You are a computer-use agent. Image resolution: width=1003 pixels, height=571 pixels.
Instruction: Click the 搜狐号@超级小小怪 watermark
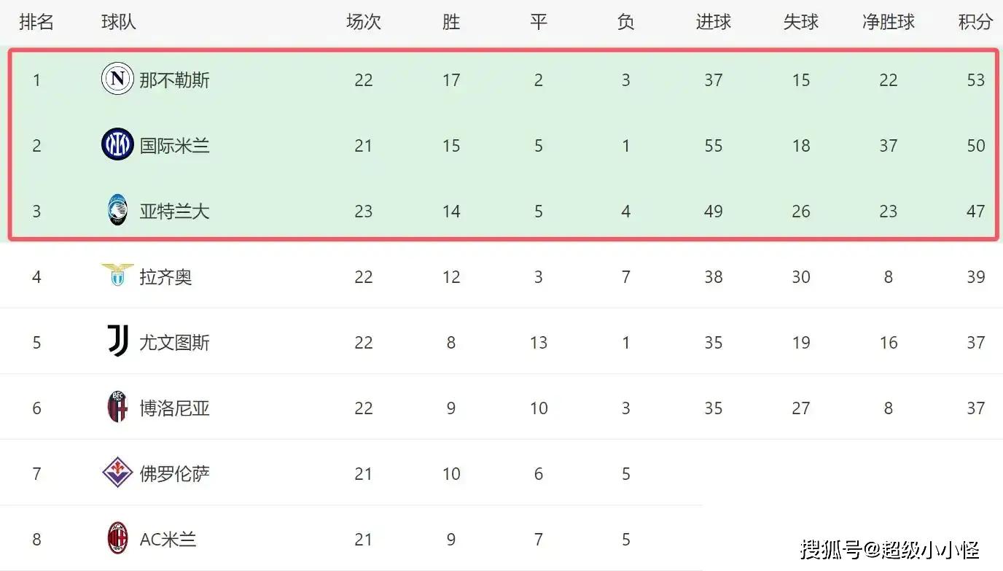889,548
